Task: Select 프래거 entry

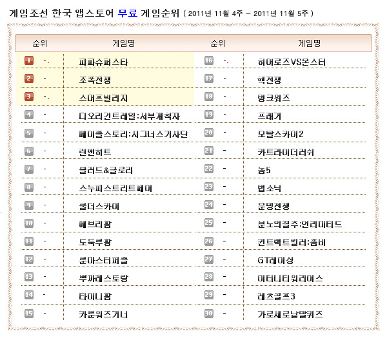Action: [x=269, y=116]
